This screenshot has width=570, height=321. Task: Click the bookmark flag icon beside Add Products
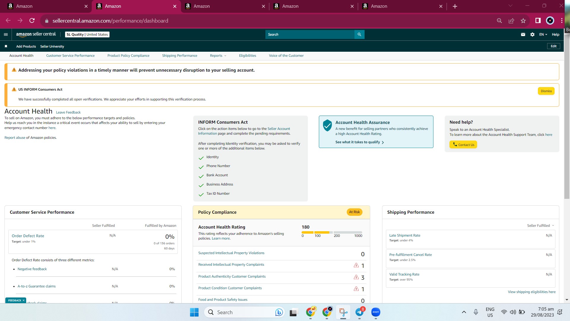coord(6,46)
